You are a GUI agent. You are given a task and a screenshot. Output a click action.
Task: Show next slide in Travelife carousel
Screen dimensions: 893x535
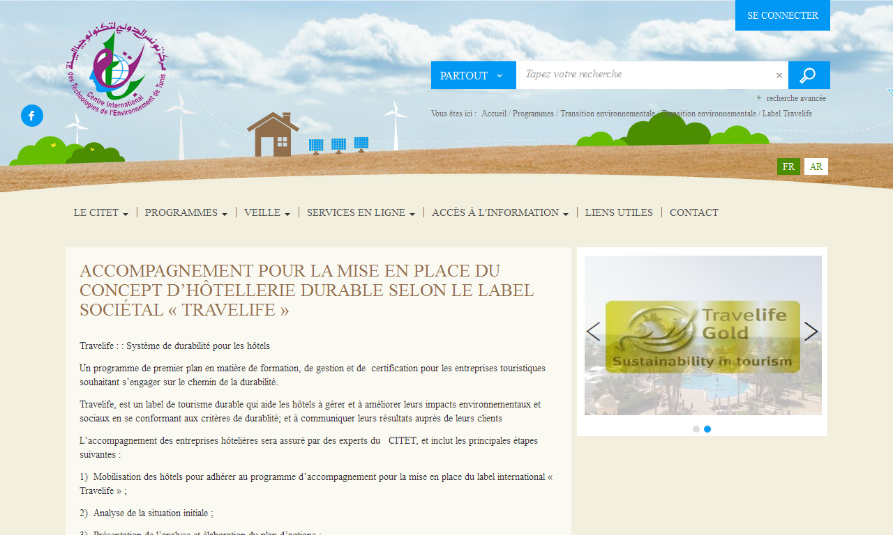point(811,332)
